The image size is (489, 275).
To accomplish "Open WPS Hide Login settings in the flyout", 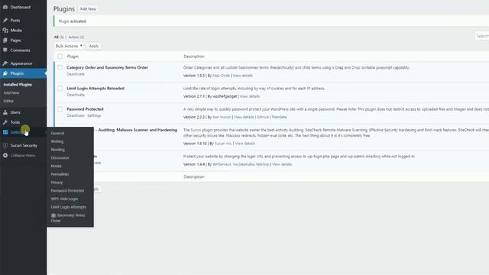I will [x=64, y=199].
